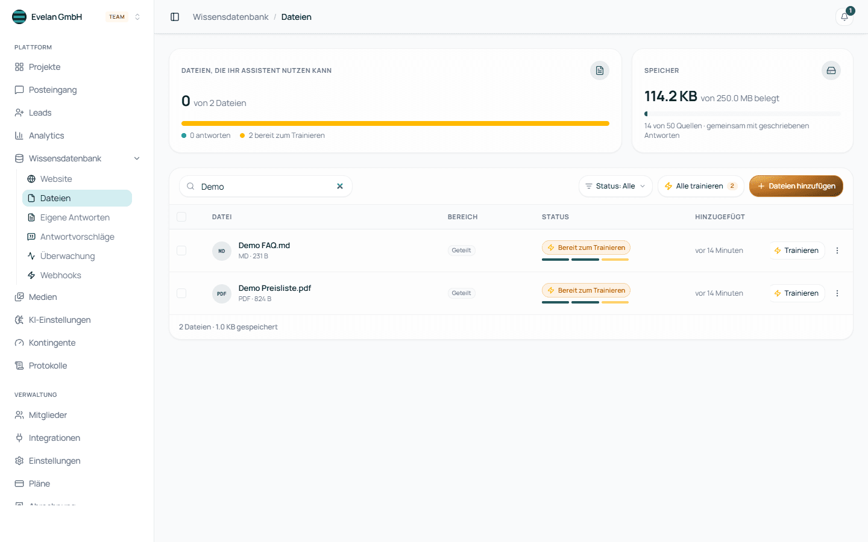Check the Demo Preisliste.pdf row checkbox

[x=181, y=293]
